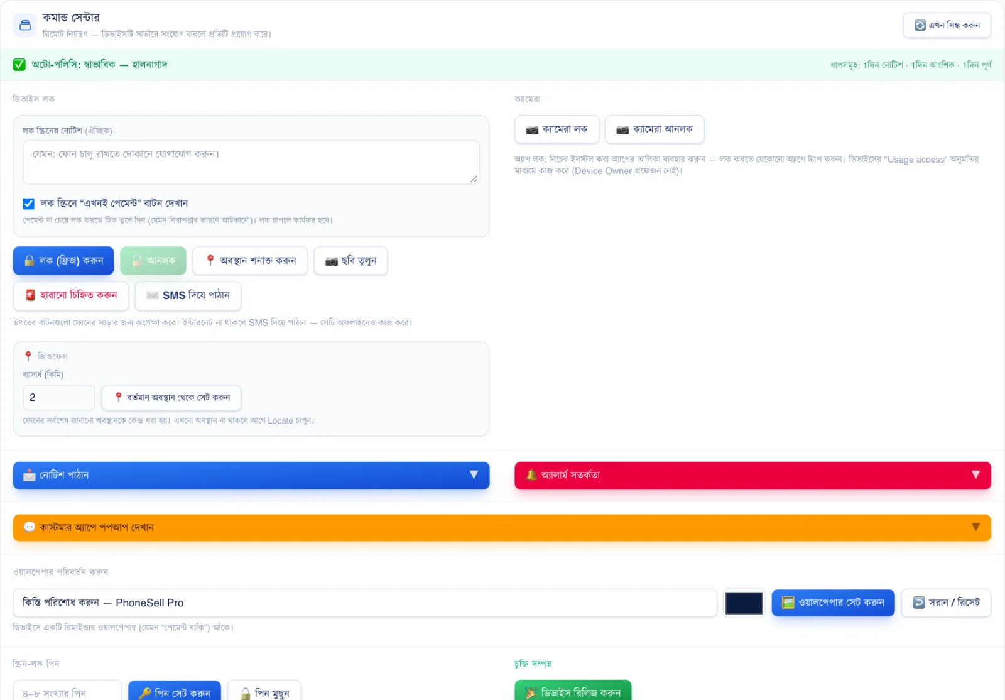This screenshot has width=1005, height=700.
Task: Click the picture icon on ওয়ালপেপার সেট করুন
Action: point(788,603)
